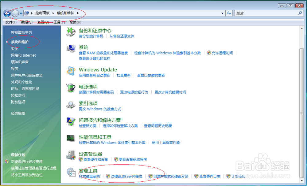Expand arrow before 控制面板 in breadcrumb
The height and width of the screenshot is (186, 307).
click(x=32, y=13)
